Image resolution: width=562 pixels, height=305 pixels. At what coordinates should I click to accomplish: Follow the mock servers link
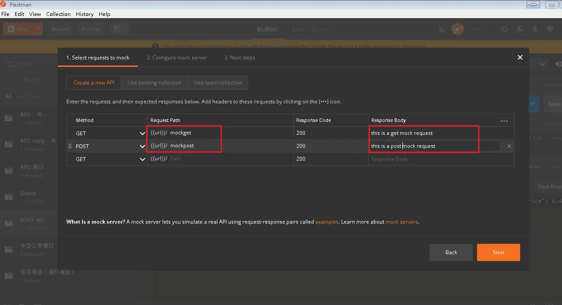(x=402, y=222)
